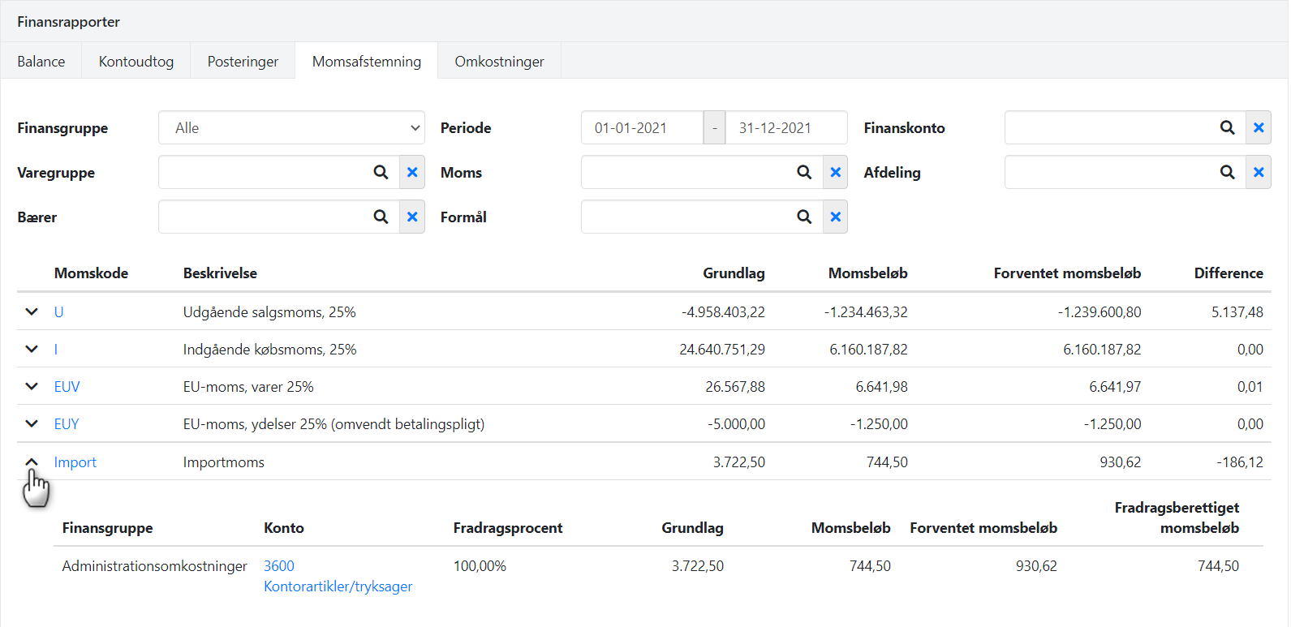
Task: Click the period end date 31-12-2021
Action: pos(785,127)
